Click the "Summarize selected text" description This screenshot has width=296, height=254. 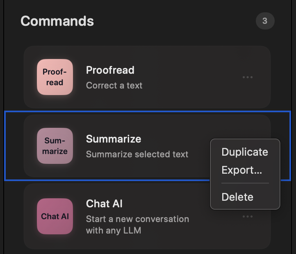tap(137, 154)
